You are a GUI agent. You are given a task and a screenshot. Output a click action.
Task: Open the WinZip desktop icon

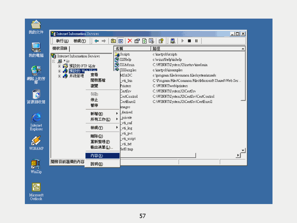click(x=36, y=164)
